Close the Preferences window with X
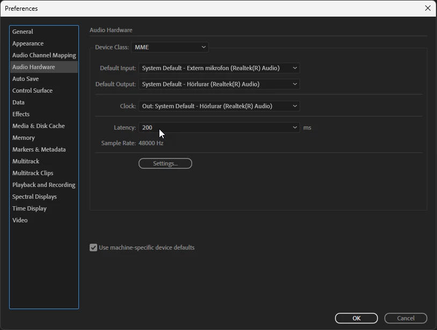This screenshot has width=437, height=330. (428, 8)
